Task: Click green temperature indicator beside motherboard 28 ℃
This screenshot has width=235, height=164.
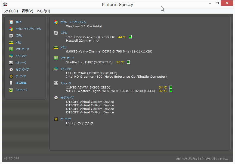Action: (x=128, y=62)
